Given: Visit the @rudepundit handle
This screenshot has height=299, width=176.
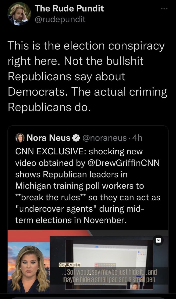Looking at the screenshot, I should click(60, 19).
